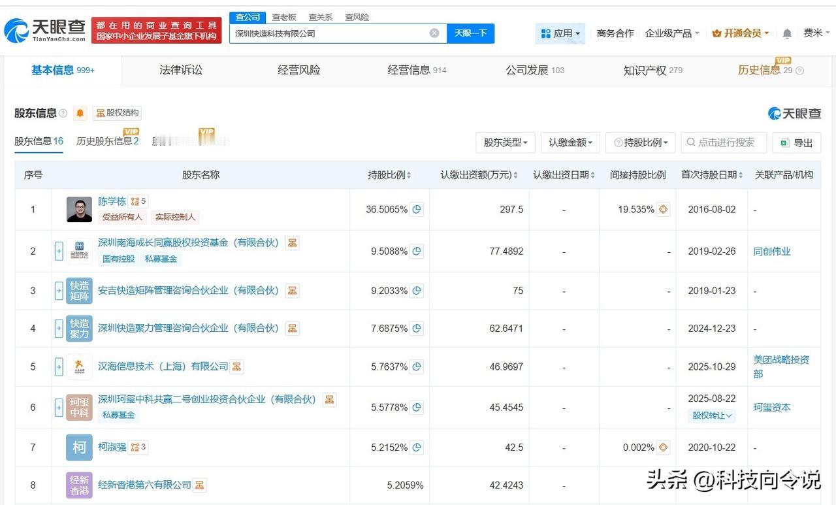Viewport: 836px width, 505px height.
Task: Open the 认缴金额 filter dropdown
Action: click(x=570, y=142)
